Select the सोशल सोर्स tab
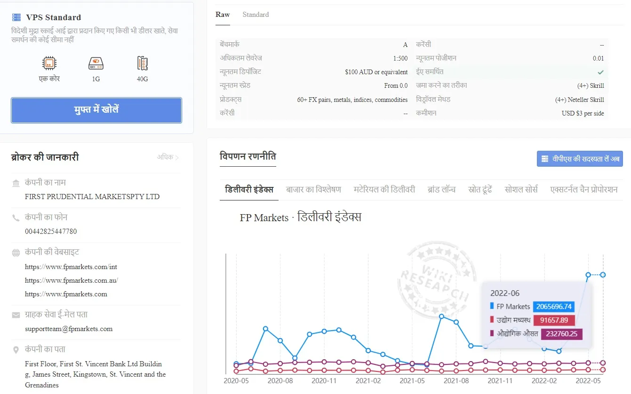The image size is (631, 394). [521, 190]
